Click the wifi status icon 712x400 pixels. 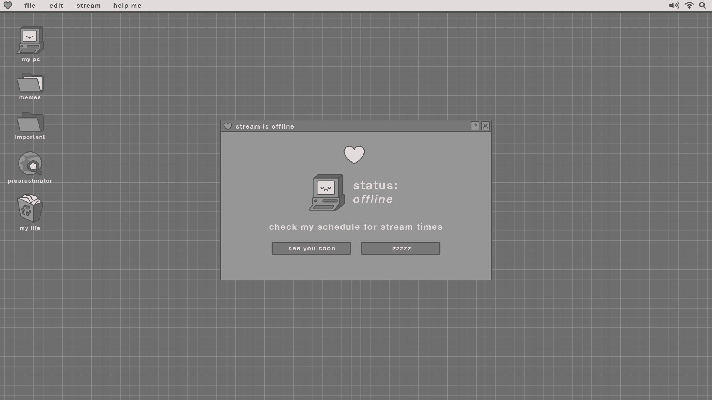(x=689, y=6)
